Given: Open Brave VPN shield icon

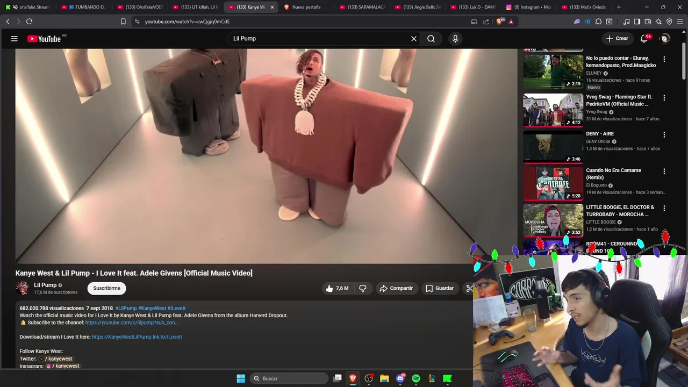Looking at the screenshot, I should tap(669, 21).
